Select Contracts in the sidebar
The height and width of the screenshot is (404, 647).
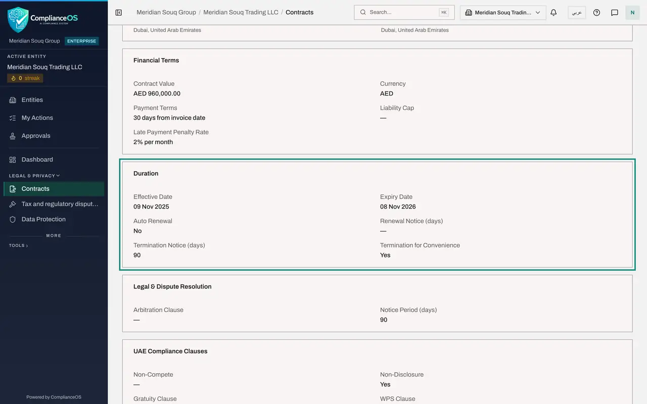[x=54, y=189]
